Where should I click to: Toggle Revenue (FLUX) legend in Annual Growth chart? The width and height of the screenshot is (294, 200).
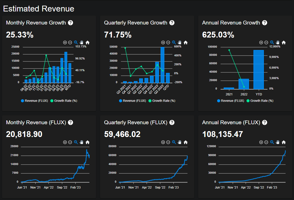tap(231, 101)
